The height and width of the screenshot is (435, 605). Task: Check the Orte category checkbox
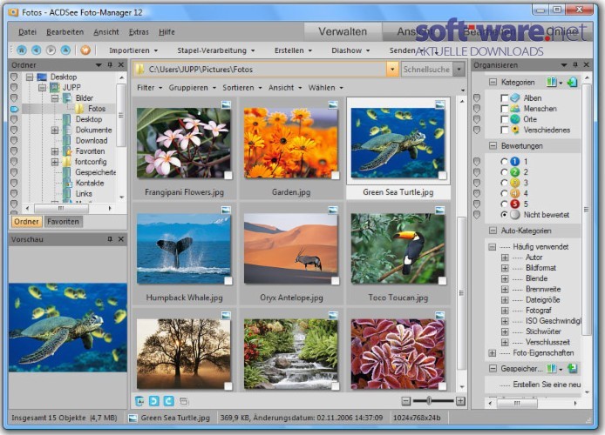point(504,119)
